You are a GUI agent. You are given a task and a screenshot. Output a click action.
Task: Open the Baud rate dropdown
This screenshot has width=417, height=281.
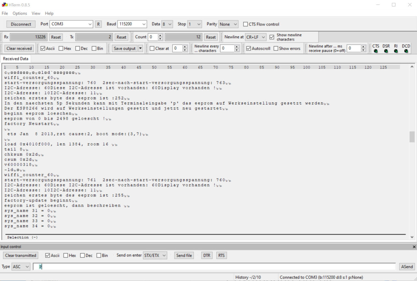[x=132, y=24]
